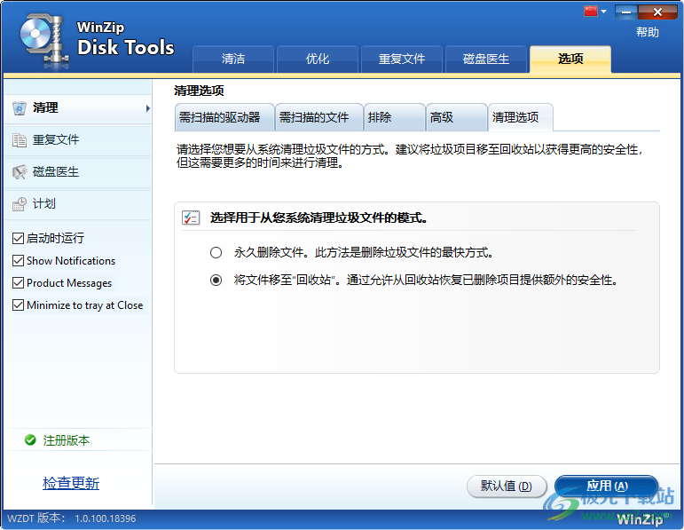Disable Minimize to tray at Close
This screenshot has height=530, width=684.
coord(18,305)
